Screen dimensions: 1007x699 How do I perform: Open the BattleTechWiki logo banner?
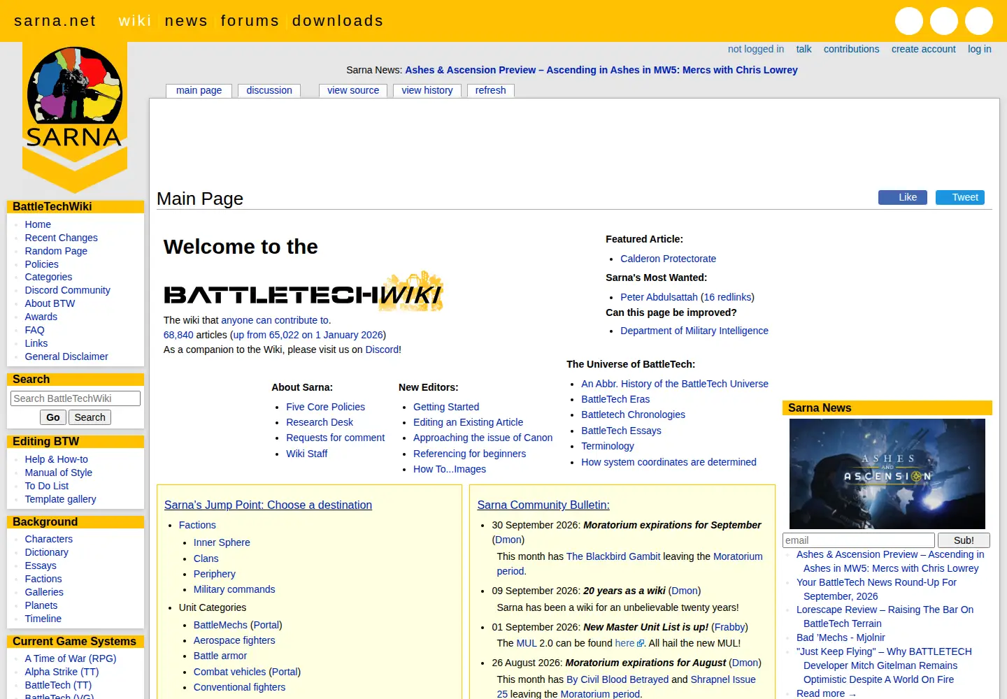(x=303, y=291)
